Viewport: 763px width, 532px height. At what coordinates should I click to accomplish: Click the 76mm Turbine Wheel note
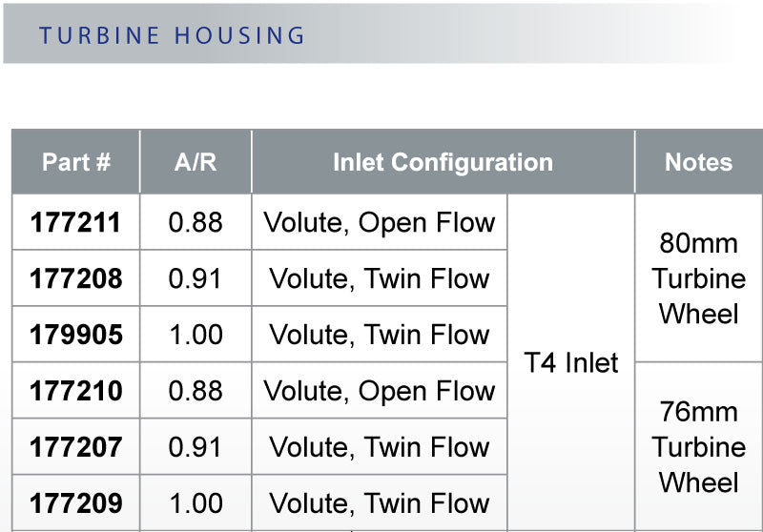(698, 447)
